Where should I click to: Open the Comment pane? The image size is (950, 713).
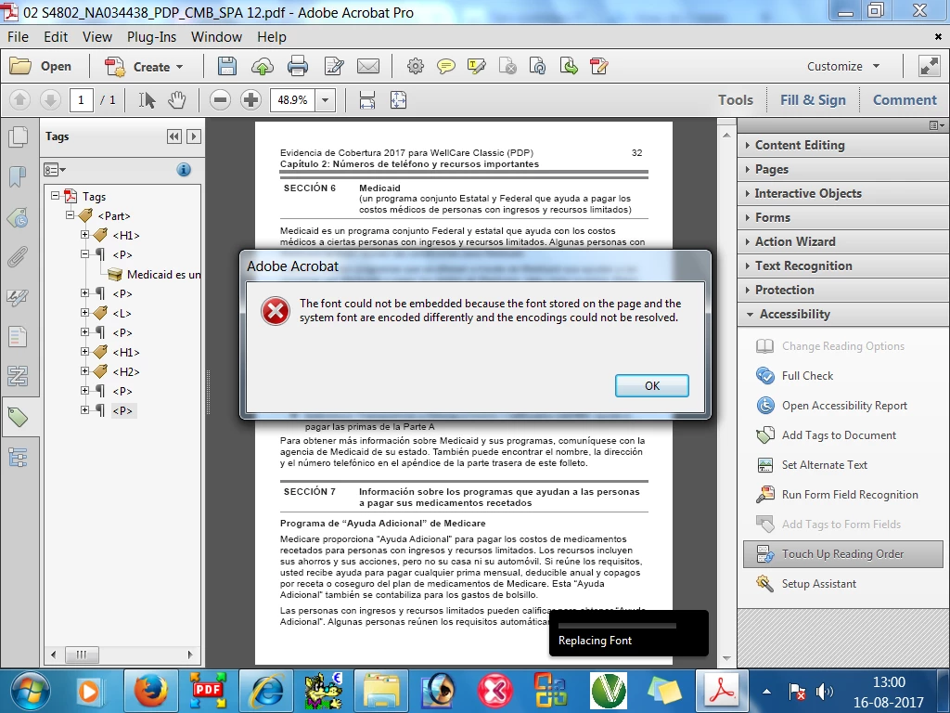pos(905,100)
